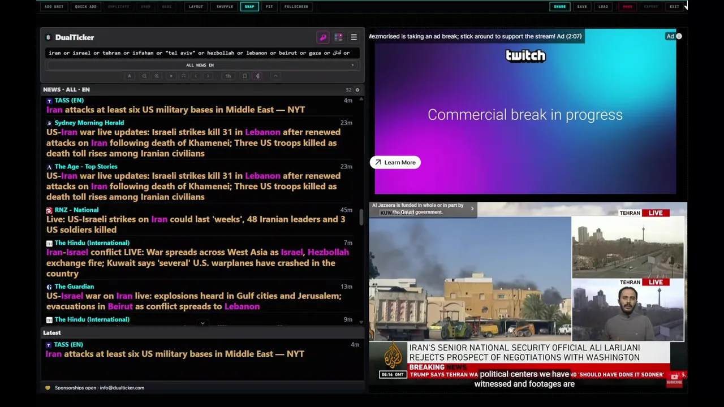724x407 pixels.
Task: Click the Tehran LIVE reporter thumbnail
Action: [x=627, y=310]
